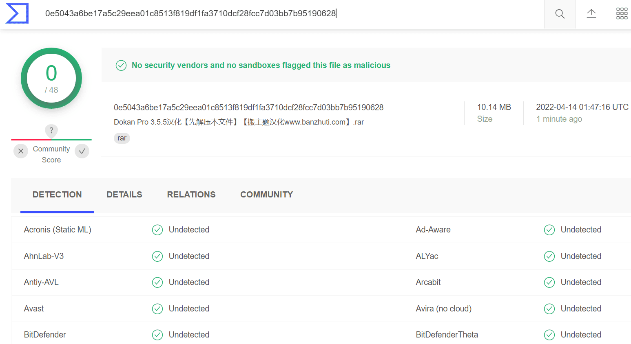The image size is (631, 344).
Task: Click the '1 minute ago' label
Action: click(559, 119)
